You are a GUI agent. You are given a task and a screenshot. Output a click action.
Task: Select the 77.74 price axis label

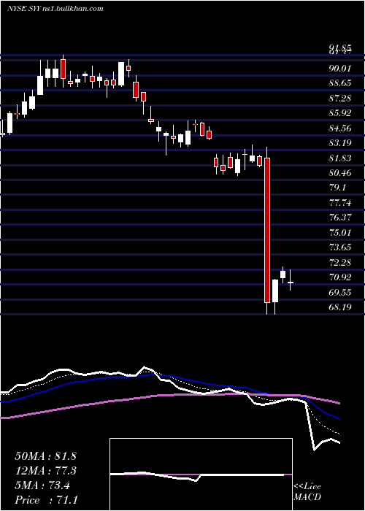(x=340, y=203)
